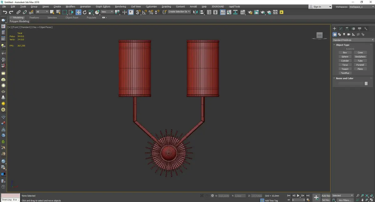
Task: Open the selection filter All dropdown
Action: (42, 12)
